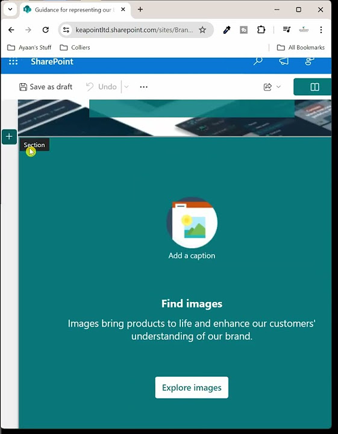The height and width of the screenshot is (434, 338).
Task: Click the Add a caption field
Action: [192, 256]
